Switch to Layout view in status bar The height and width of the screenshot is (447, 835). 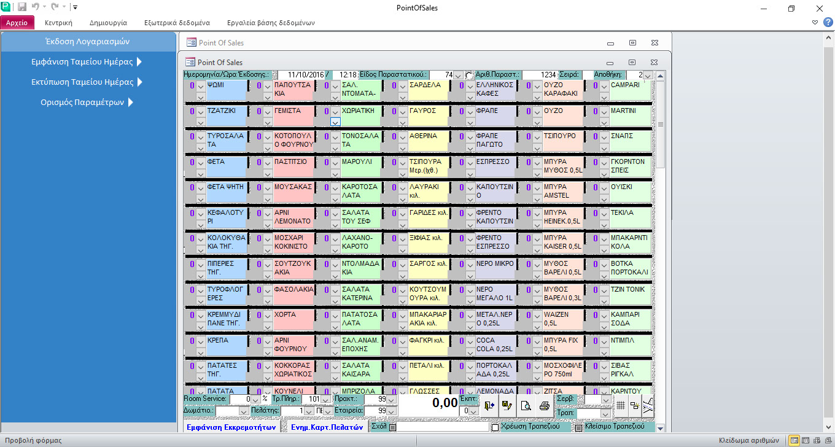click(x=815, y=440)
